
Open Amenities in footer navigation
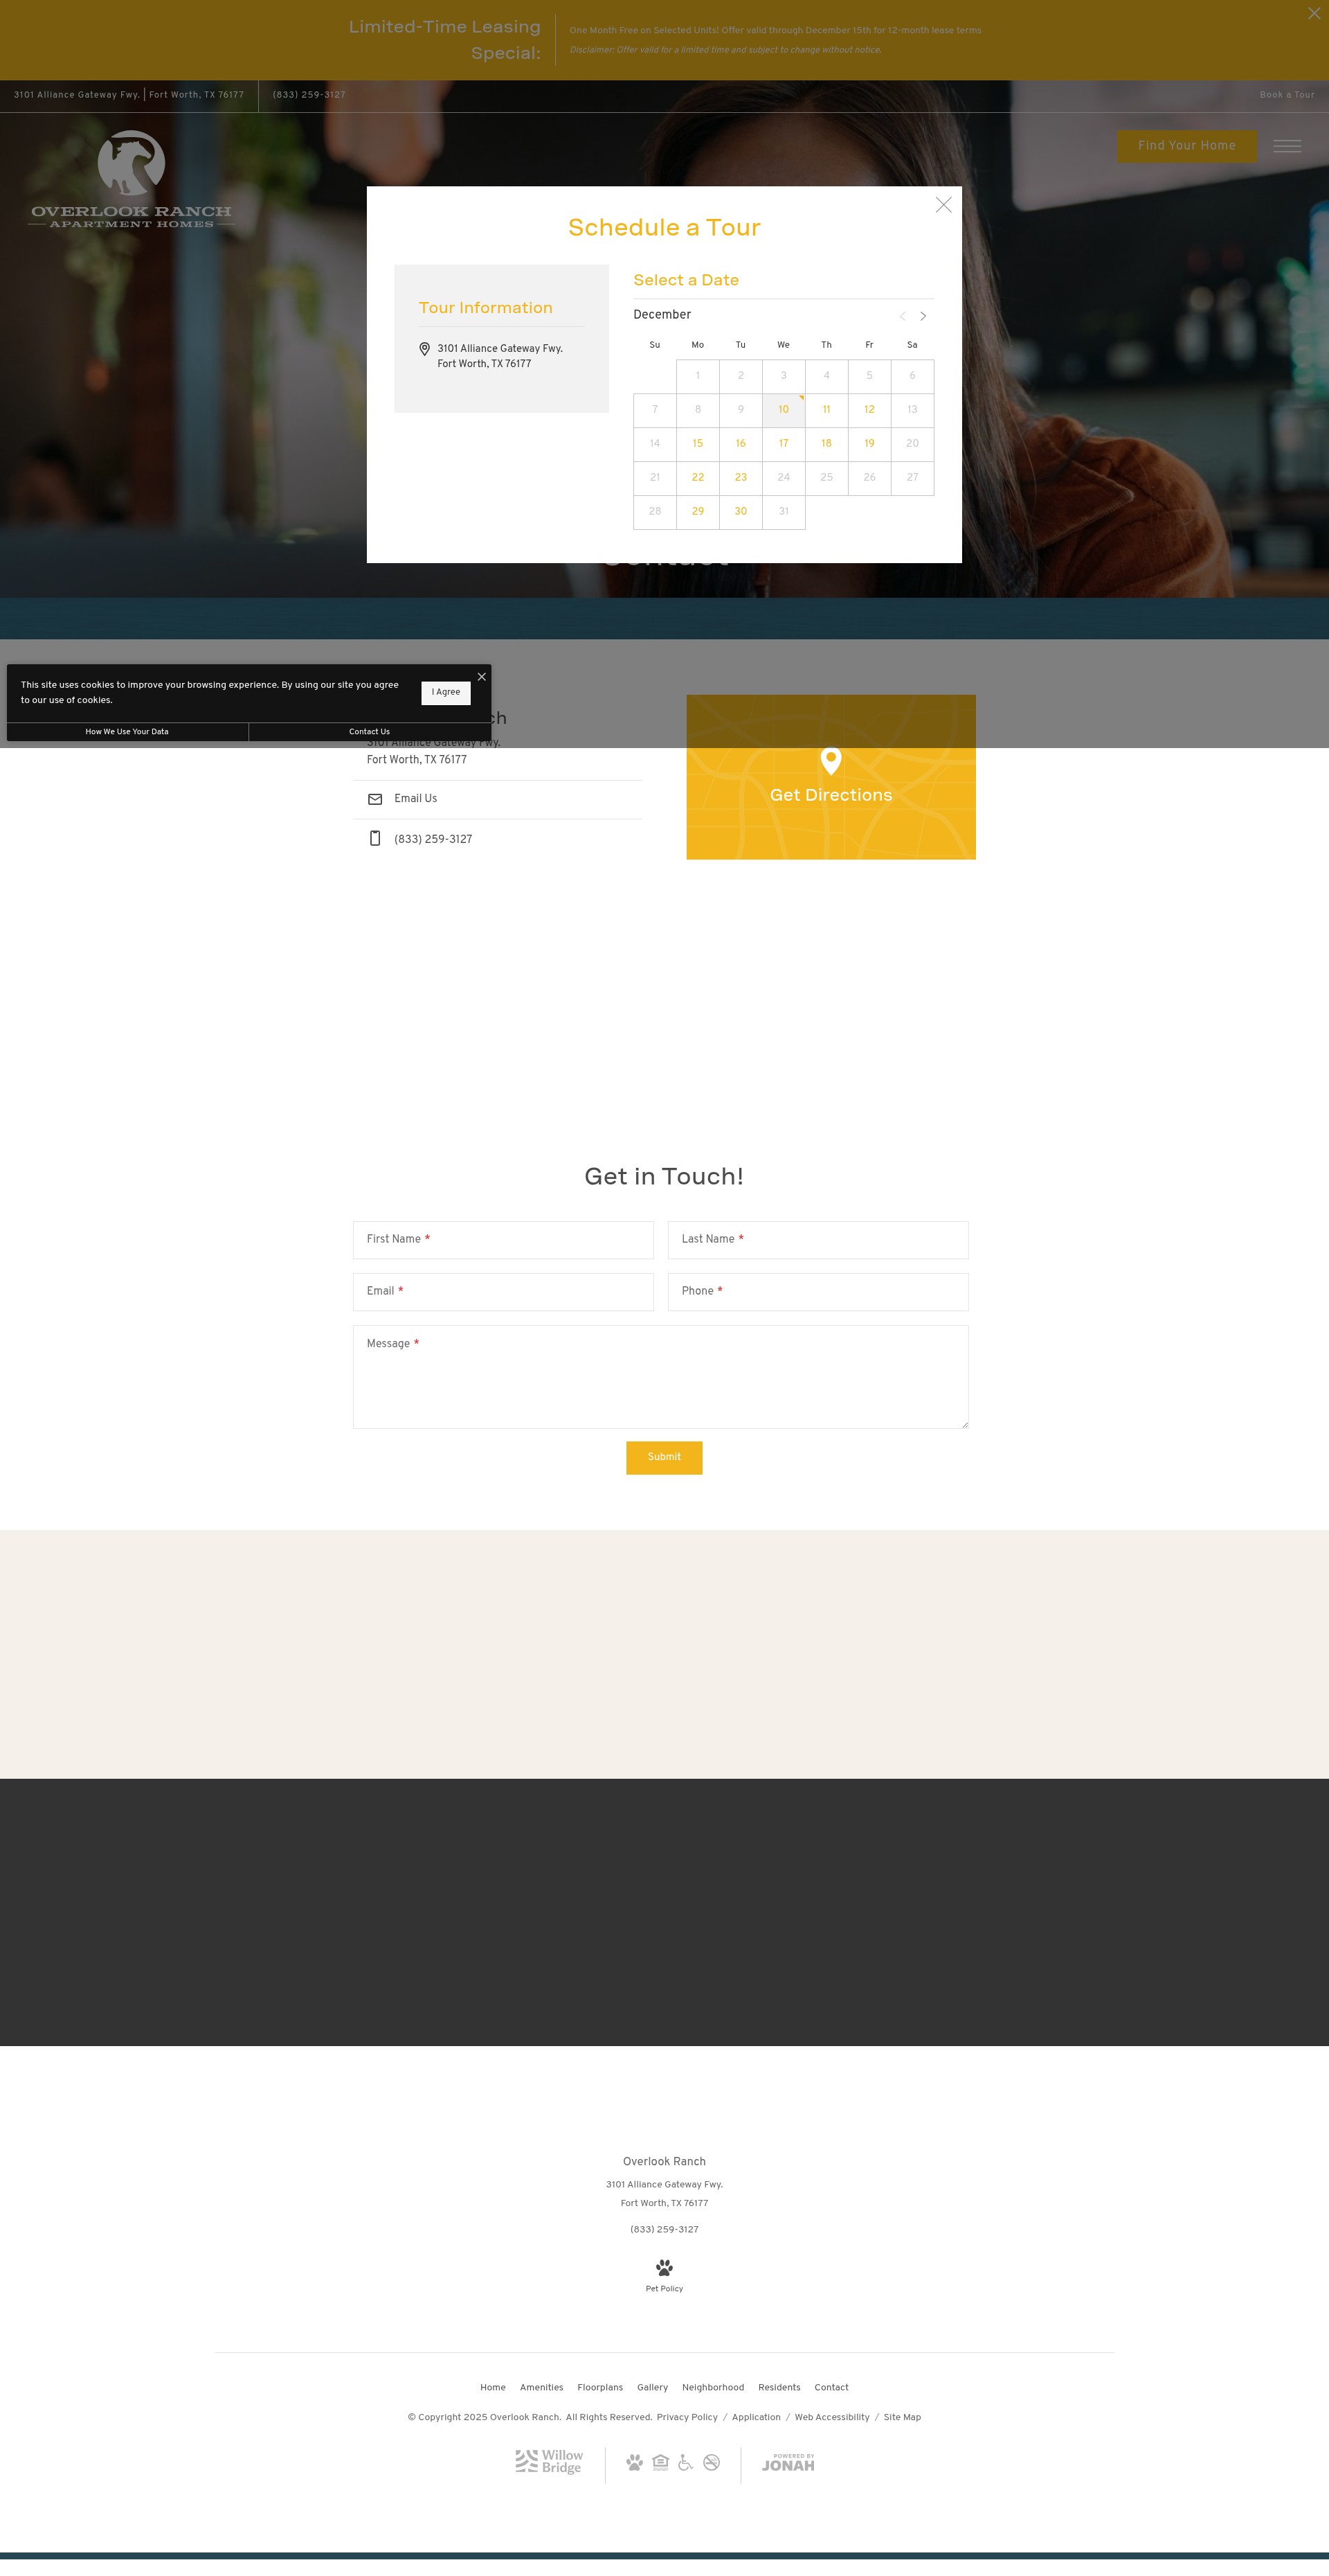(x=541, y=2387)
